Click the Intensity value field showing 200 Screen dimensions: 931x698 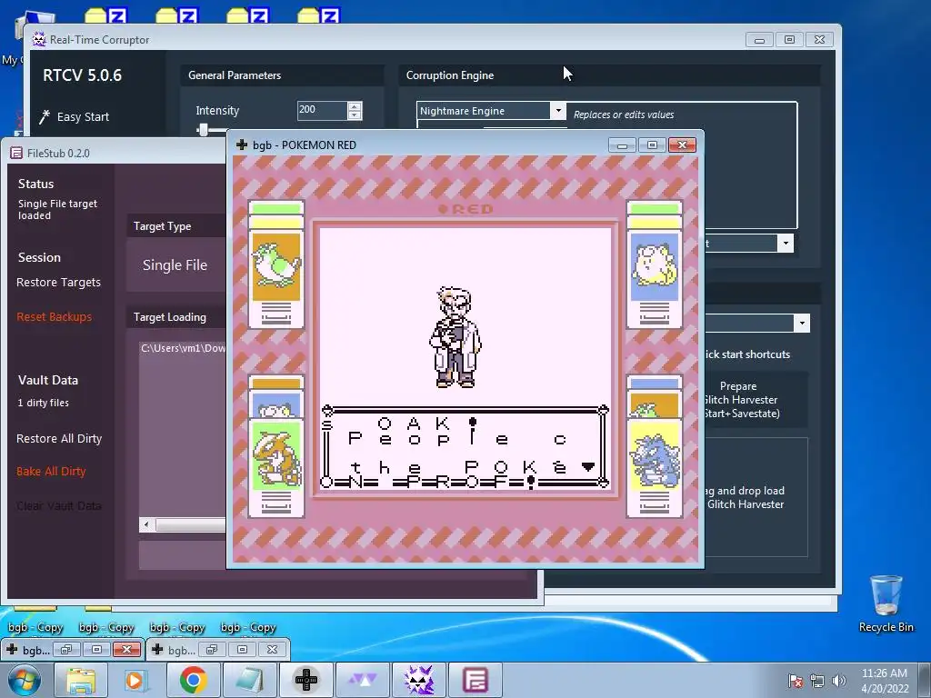click(x=322, y=110)
